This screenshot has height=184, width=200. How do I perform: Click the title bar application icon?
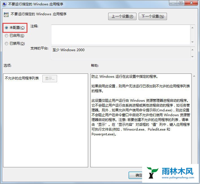click(5, 4)
